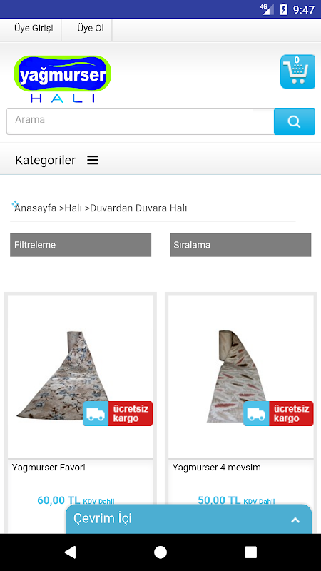Click ücretsiz kargo badge on 4 mevsim

point(278,413)
